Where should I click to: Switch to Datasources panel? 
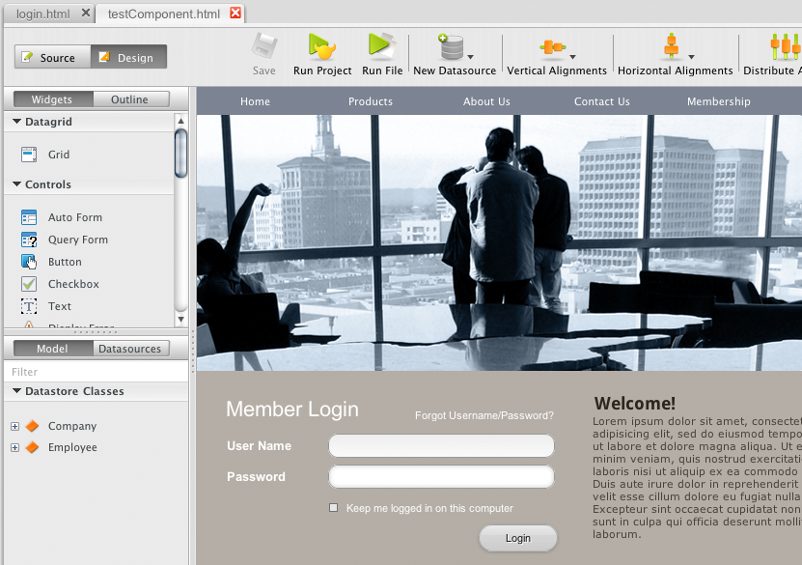click(130, 349)
